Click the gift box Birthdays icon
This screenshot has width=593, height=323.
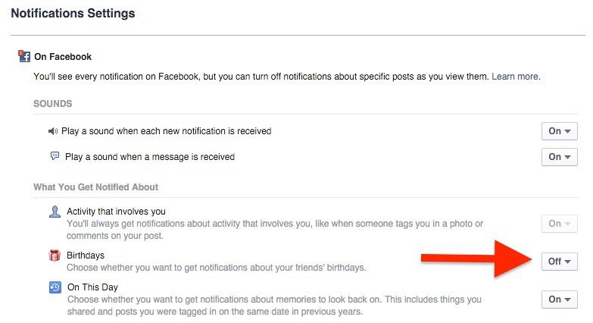pos(55,256)
